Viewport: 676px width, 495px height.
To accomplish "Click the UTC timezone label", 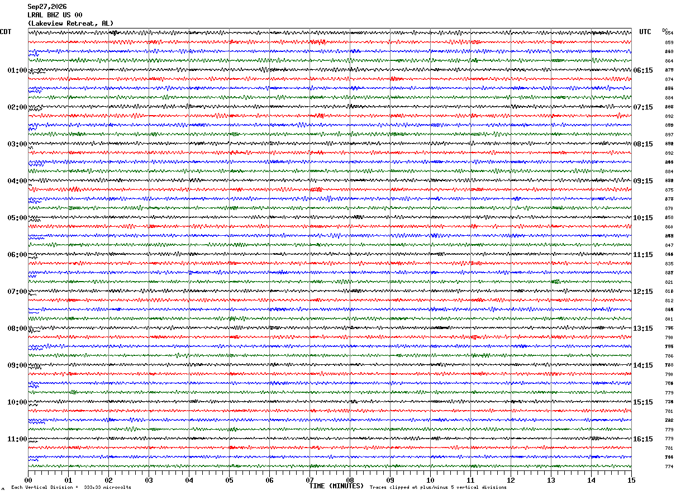I will coord(645,32).
